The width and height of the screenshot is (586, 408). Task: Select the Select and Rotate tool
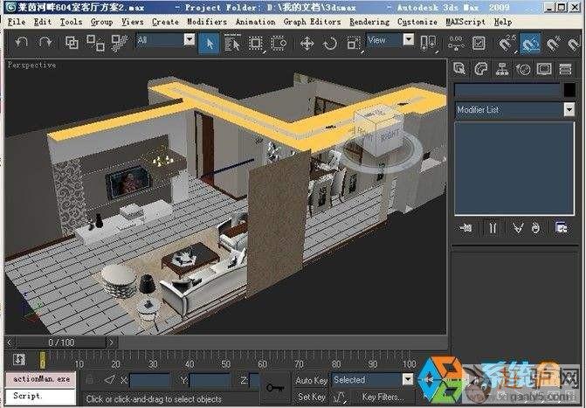330,42
